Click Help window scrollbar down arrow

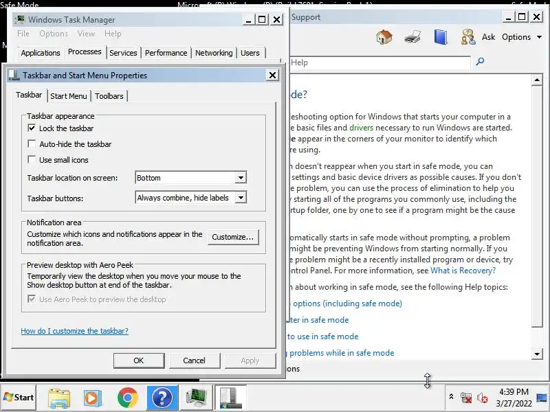click(x=537, y=354)
